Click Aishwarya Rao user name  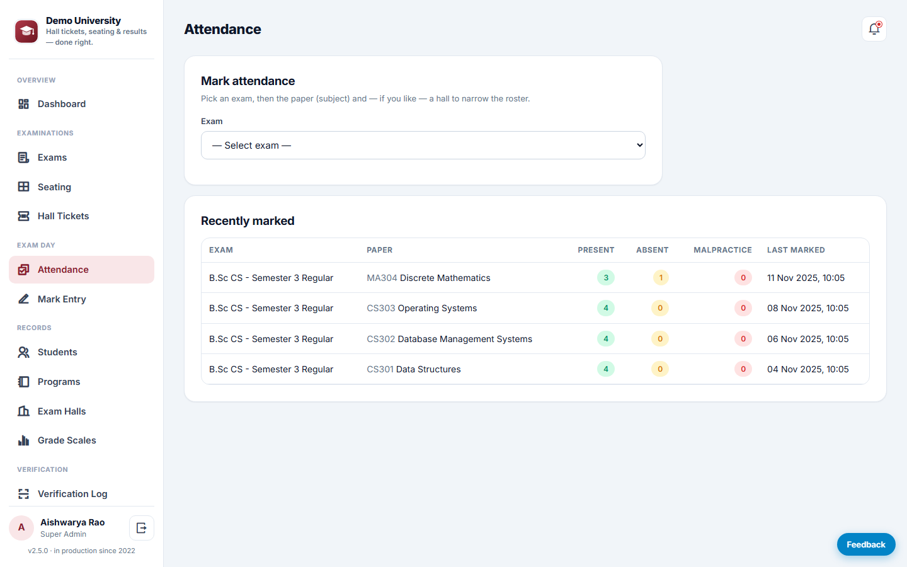(x=72, y=522)
